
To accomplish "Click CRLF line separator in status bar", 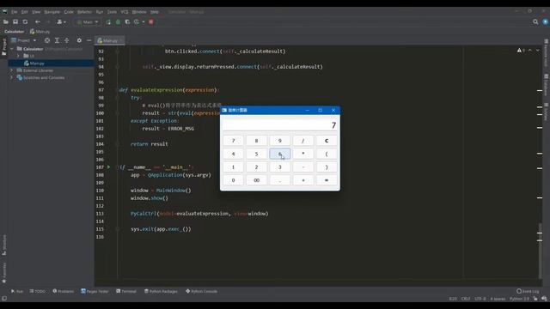I will pyautogui.click(x=466, y=299).
